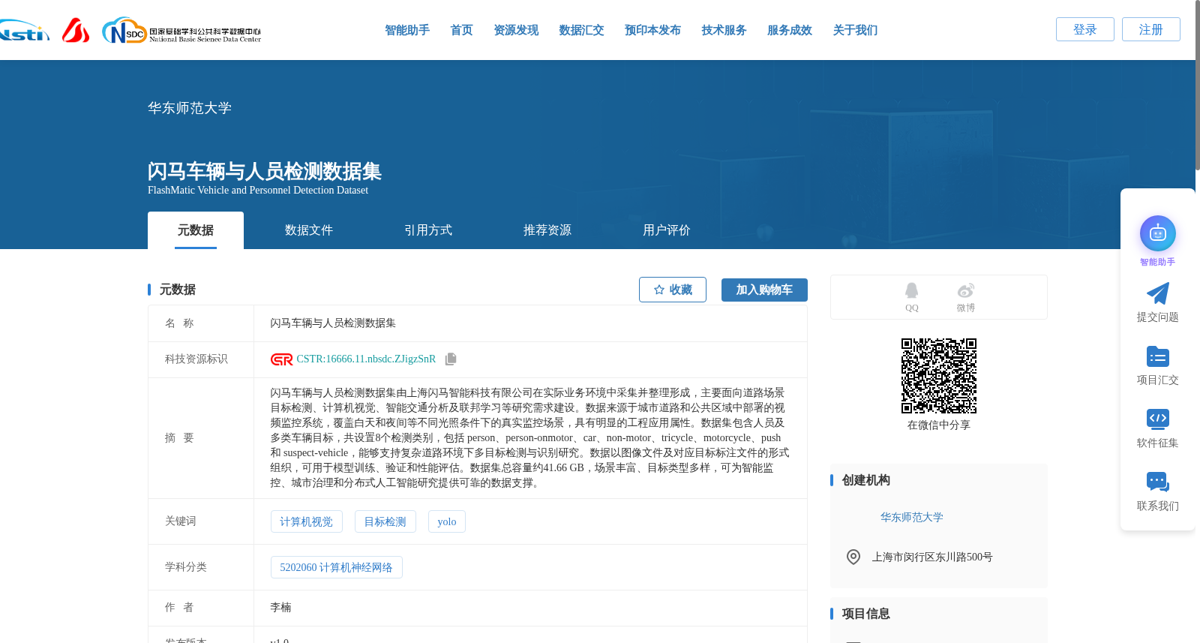Click the 华东师范大学 text in the banner
This screenshot has width=1200, height=643.
pyautogui.click(x=190, y=108)
